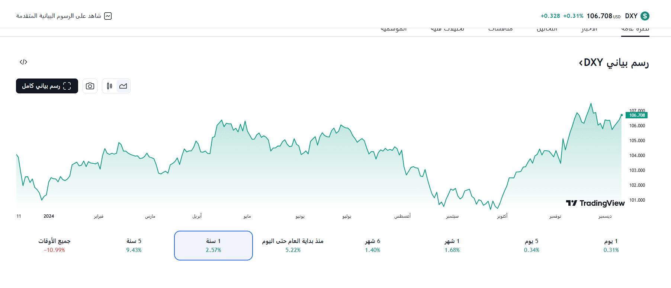This screenshot has height=288, width=671.
Task: Switch to area chart style
Action: [x=123, y=86]
